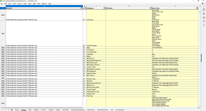
Task: Switch to the Classical sheet tab
Action: point(51,110)
